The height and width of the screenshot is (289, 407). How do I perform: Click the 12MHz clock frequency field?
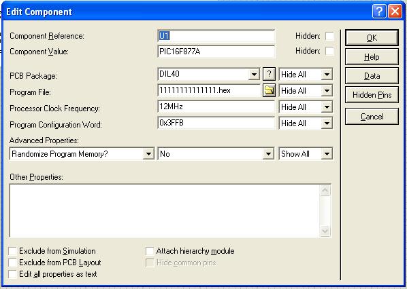(216, 107)
